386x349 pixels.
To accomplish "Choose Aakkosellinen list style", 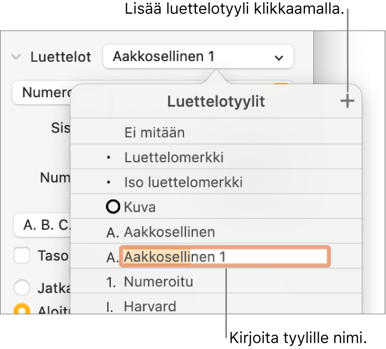I will tap(216, 232).
